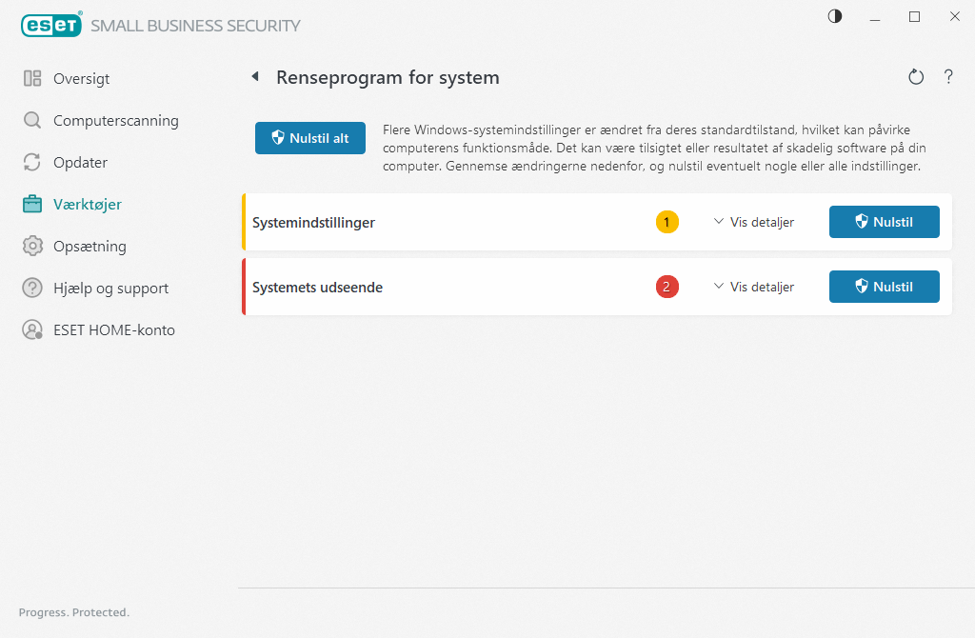Click the ESET logo in the header

(x=51, y=25)
